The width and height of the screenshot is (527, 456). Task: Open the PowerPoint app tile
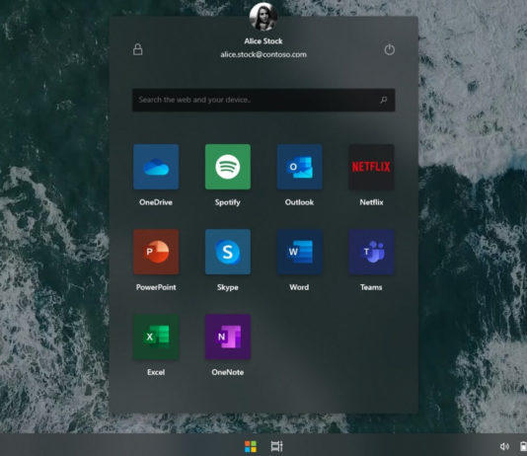point(156,252)
